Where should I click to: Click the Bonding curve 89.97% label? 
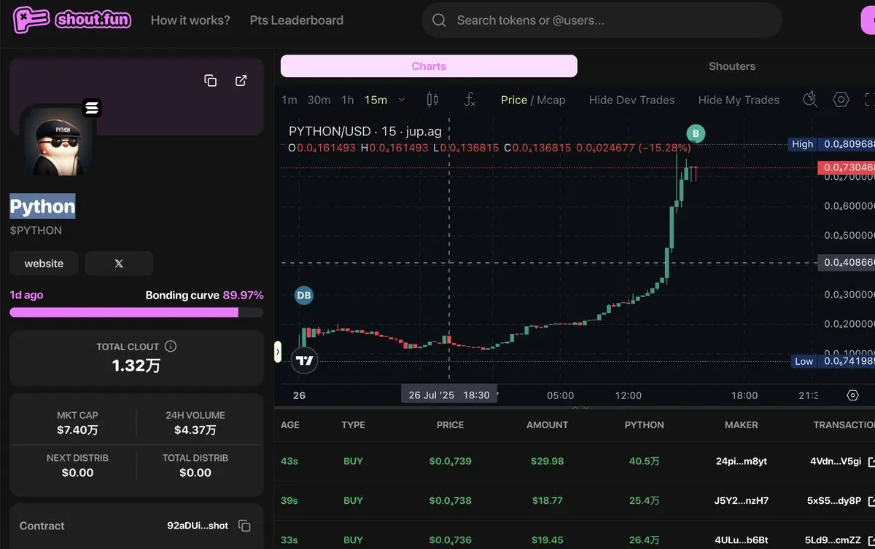point(204,295)
